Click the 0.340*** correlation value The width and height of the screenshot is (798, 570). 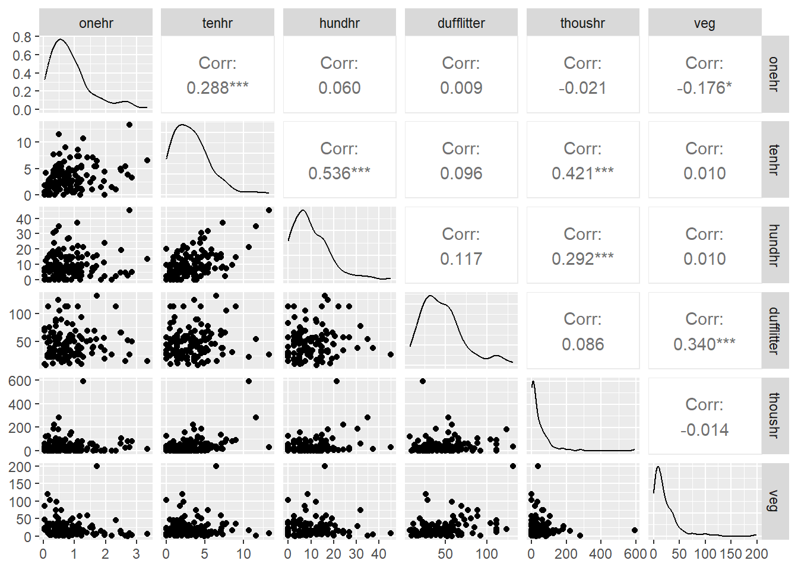pyautogui.click(x=704, y=344)
